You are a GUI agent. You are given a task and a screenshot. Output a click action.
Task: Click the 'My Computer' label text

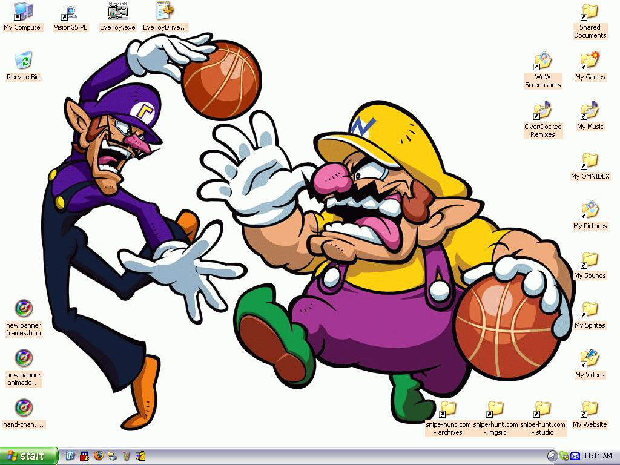24,27
